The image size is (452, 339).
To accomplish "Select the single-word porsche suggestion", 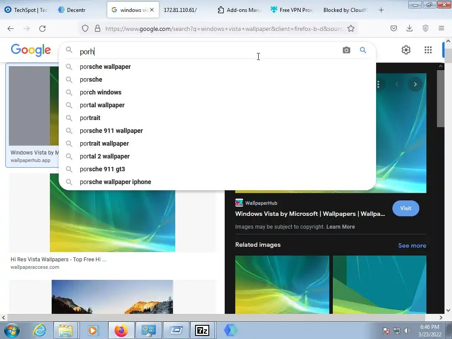I will [x=217, y=79].
